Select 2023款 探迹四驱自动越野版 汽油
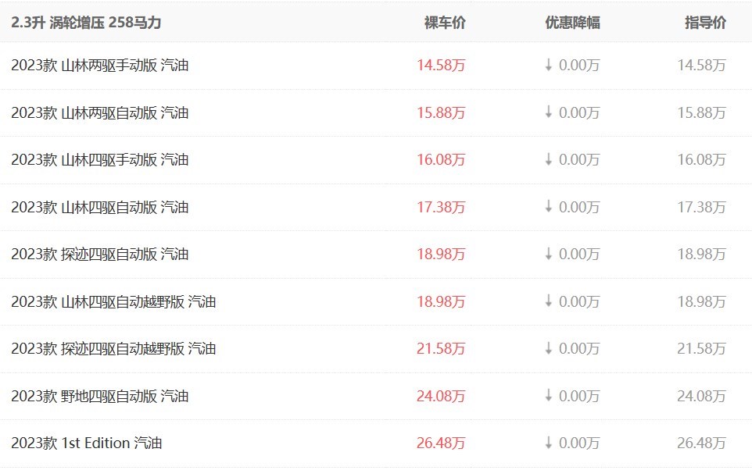This screenshot has height=470, width=752. tap(113, 348)
